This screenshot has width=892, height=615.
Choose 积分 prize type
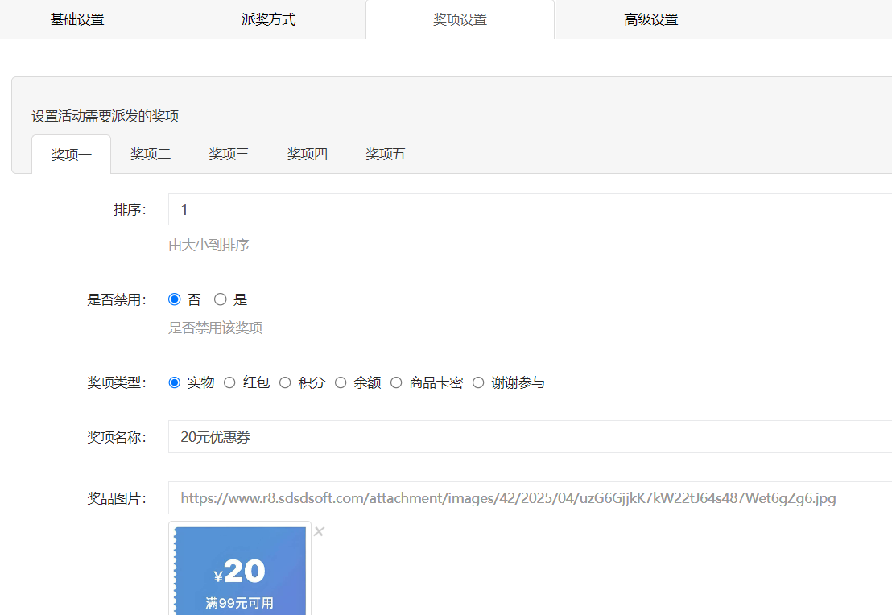click(285, 382)
